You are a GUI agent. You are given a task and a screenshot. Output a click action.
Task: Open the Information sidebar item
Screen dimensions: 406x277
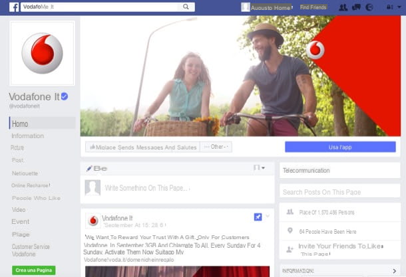pyautogui.click(x=28, y=136)
